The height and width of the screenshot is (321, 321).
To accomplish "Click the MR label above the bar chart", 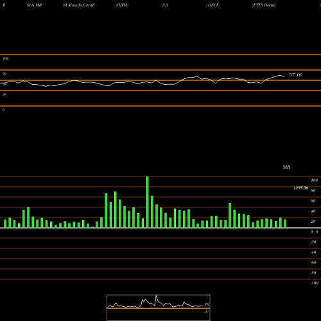I will pyautogui.click(x=286, y=167).
